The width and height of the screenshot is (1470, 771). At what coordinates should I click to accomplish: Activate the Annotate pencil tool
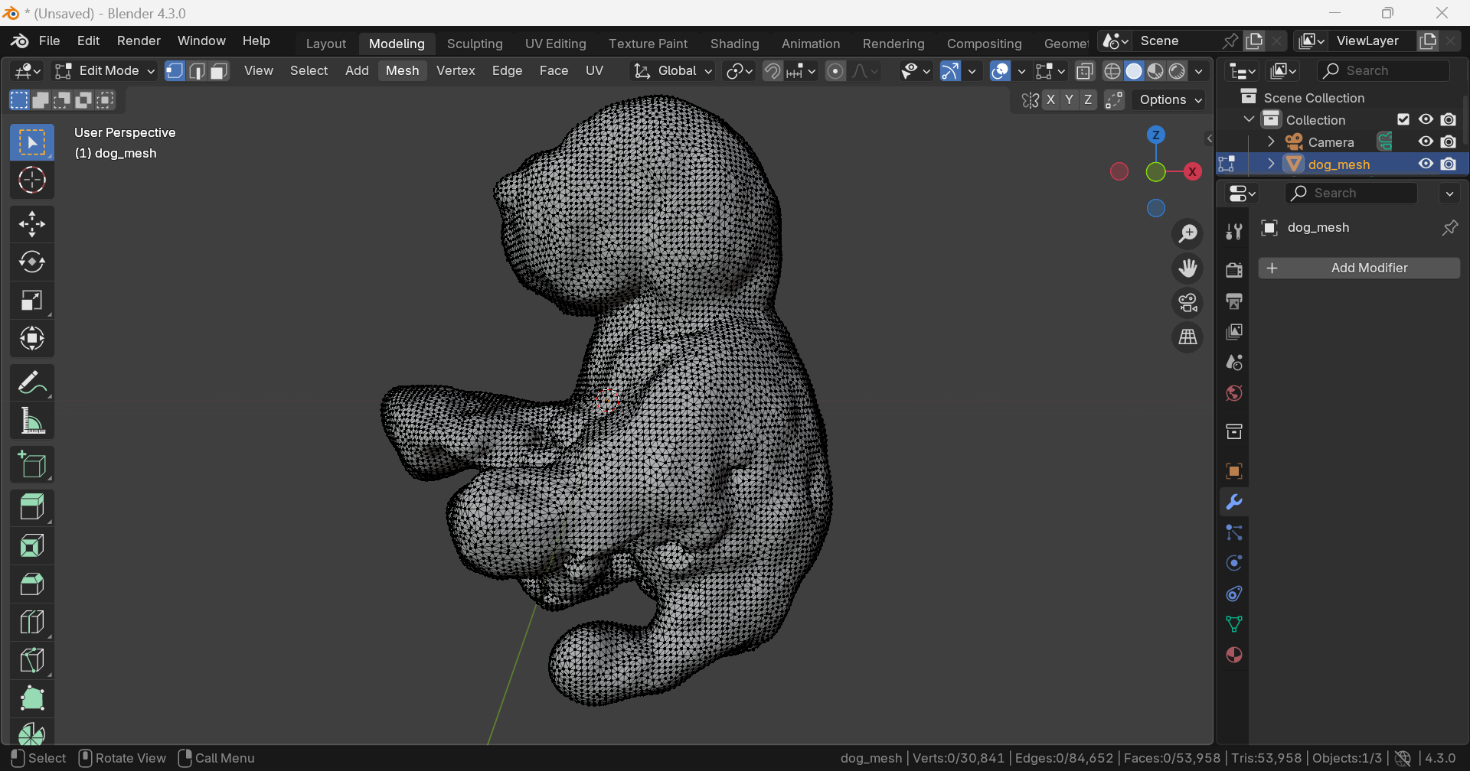click(x=31, y=382)
